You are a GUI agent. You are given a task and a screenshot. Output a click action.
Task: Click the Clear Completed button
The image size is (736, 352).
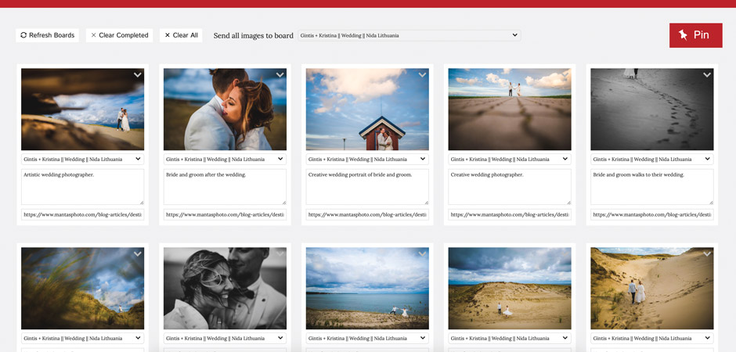(x=119, y=35)
